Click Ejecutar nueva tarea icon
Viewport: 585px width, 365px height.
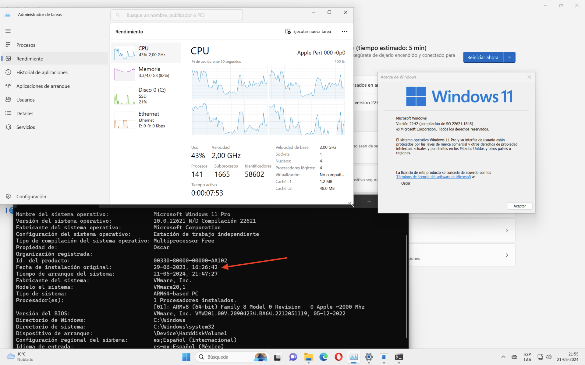(x=288, y=31)
